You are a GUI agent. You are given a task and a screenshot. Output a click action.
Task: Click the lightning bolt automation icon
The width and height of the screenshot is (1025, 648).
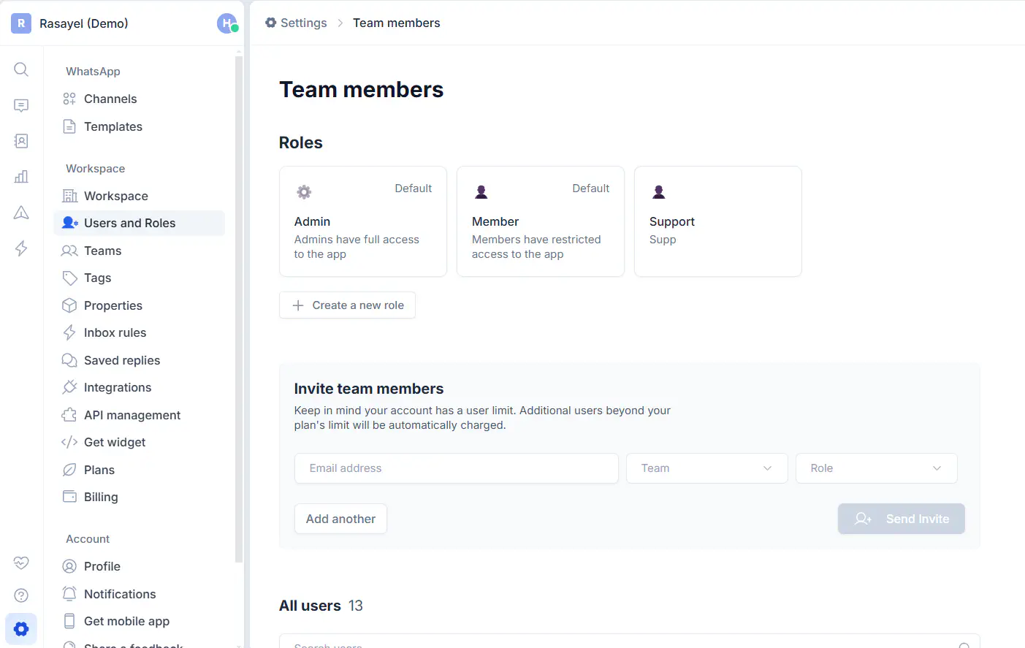21,248
